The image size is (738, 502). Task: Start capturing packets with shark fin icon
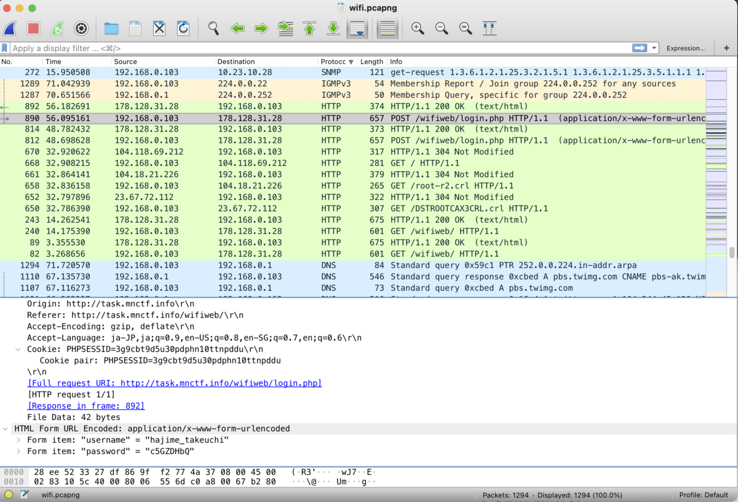[x=10, y=28]
